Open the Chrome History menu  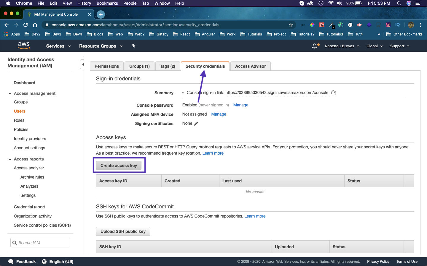[84, 3]
